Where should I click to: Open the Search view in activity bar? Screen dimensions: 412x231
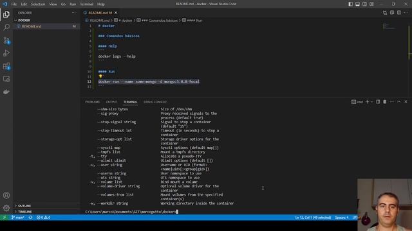(6, 27)
